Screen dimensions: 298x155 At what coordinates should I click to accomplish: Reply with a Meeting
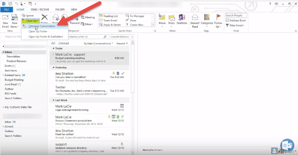pos(88,17)
